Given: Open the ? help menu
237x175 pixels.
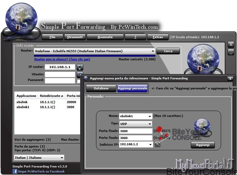Looking at the screenshot, I should tap(135, 37).
